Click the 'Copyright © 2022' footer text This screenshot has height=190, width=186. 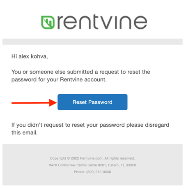tap(64, 158)
